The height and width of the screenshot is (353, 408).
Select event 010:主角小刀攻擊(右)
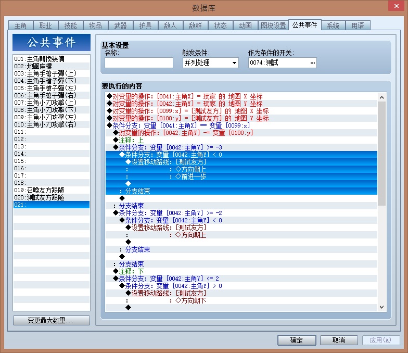[51, 124]
